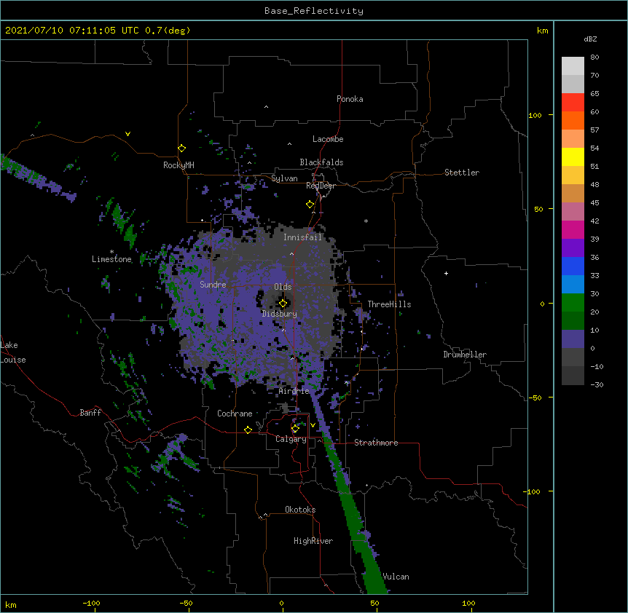Click the Olds town label
Image resolution: width=628 pixels, height=613 pixels.
point(283,287)
